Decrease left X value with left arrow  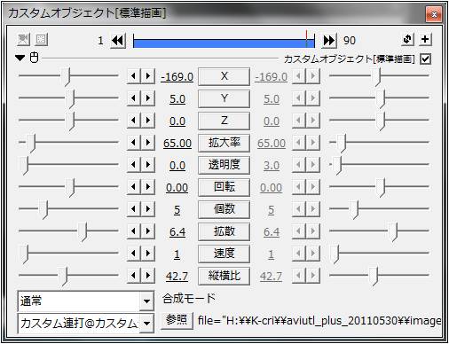coord(134,76)
